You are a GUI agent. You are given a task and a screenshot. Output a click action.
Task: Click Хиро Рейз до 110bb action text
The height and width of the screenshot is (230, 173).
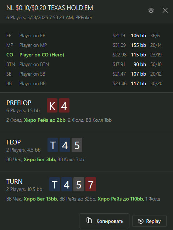click(x=121, y=199)
